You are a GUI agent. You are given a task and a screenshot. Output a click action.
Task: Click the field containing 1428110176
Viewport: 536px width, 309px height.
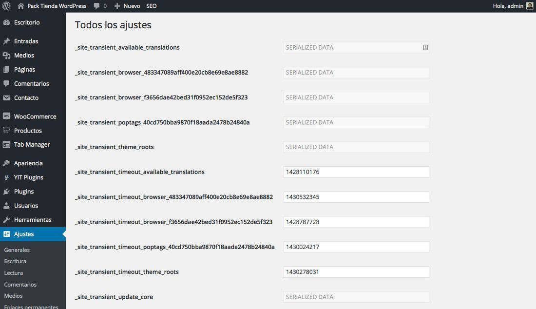(x=356, y=172)
